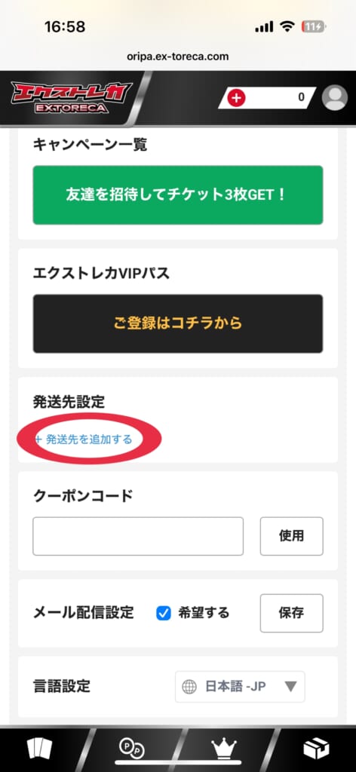Viewport: 356px width, 772px height.
Task: Tap the EXTORECA logo
Action: (72, 98)
